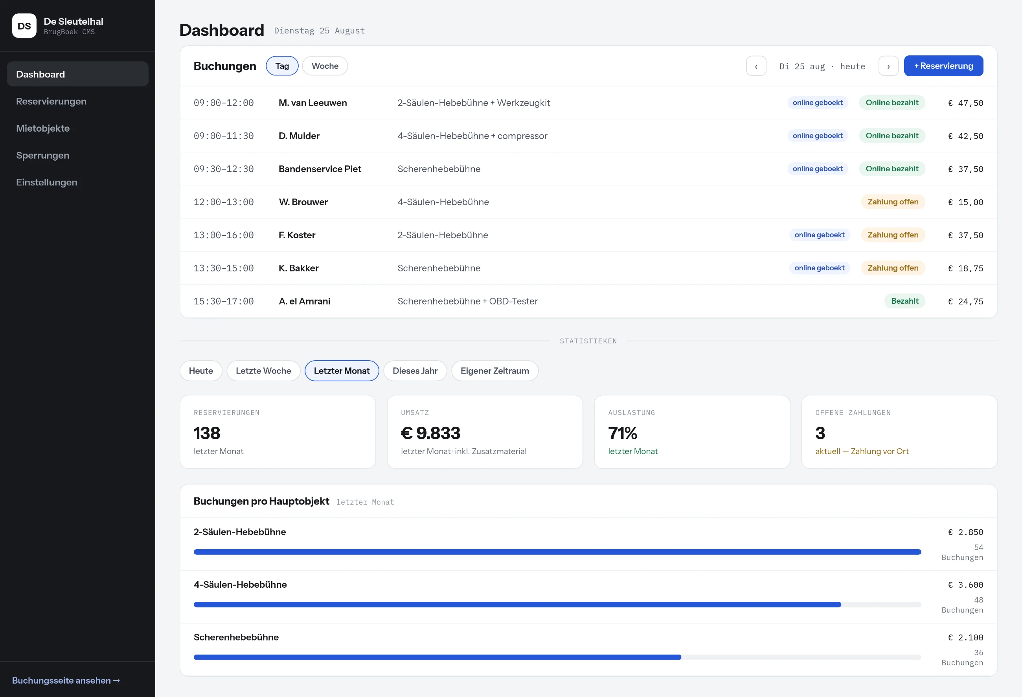Open booking of W. Brouwer
This screenshot has height=697, width=1022.
[x=588, y=202]
